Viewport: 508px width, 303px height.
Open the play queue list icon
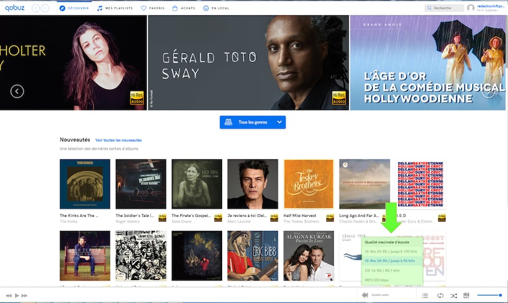[x=425, y=295]
